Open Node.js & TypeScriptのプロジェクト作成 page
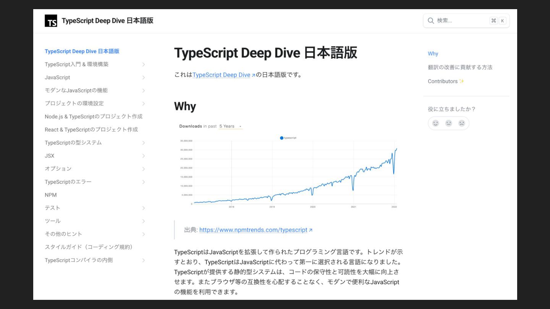The width and height of the screenshot is (550, 309). tap(94, 116)
